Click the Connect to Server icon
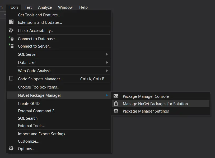215x158 pixels. (11, 46)
